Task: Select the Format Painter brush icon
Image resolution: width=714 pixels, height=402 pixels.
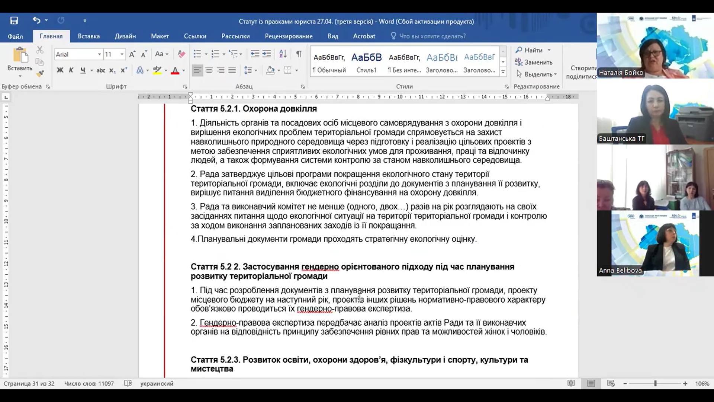Action: click(x=40, y=73)
